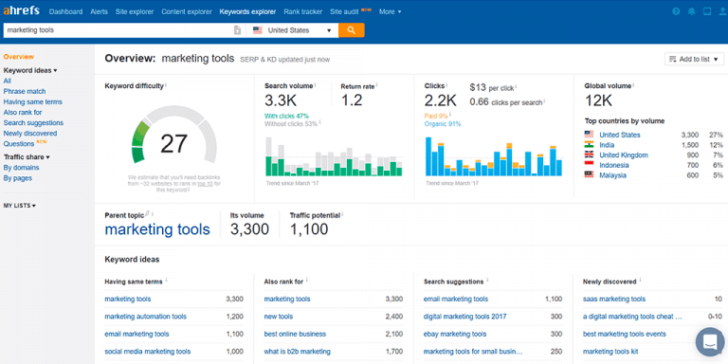
Task: Go to Site explorer
Action: (x=135, y=11)
